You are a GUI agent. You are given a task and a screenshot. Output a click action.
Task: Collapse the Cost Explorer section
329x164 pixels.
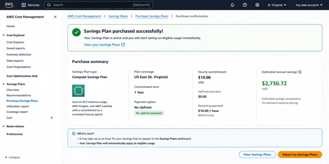coord(4,35)
